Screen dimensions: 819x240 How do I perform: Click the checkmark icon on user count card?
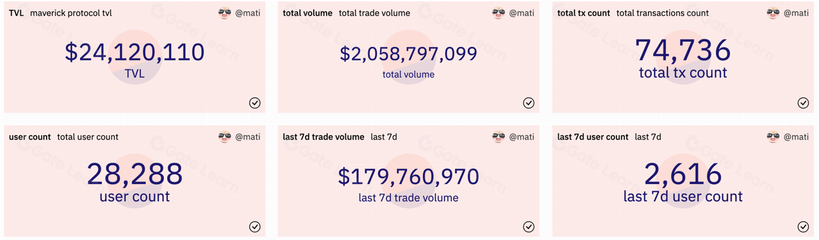(x=255, y=226)
